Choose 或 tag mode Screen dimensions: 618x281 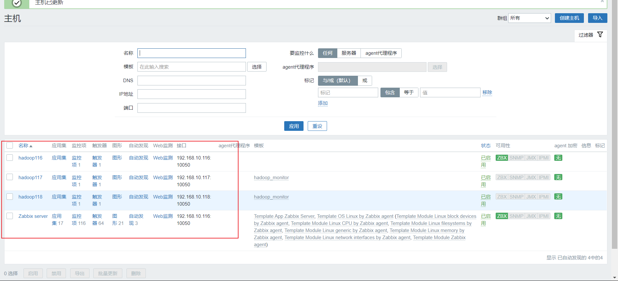(365, 81)
